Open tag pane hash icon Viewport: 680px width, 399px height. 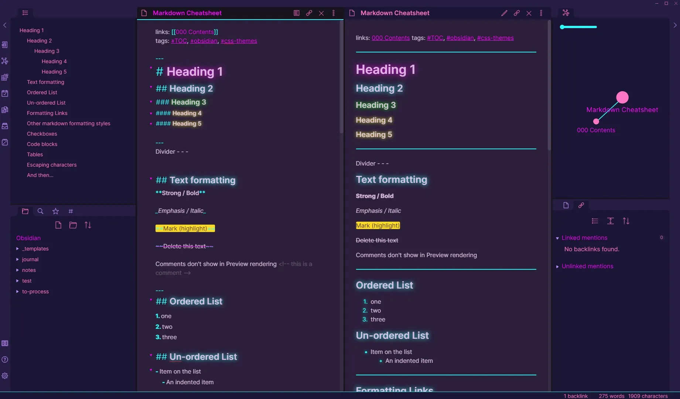[x=71, y=211]
